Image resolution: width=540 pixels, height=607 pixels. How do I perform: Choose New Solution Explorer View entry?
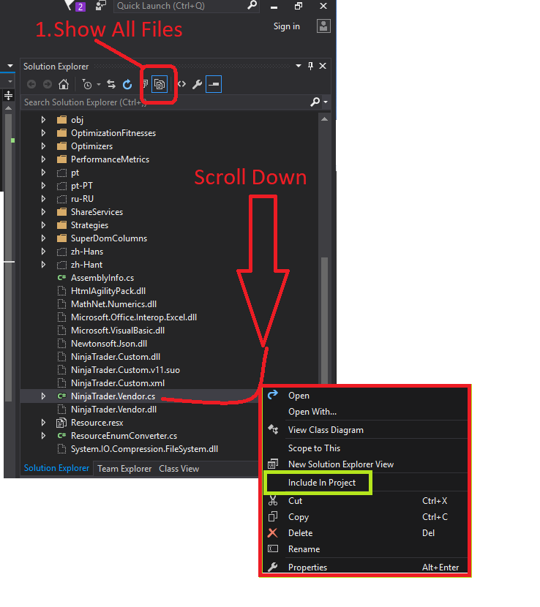366,464
